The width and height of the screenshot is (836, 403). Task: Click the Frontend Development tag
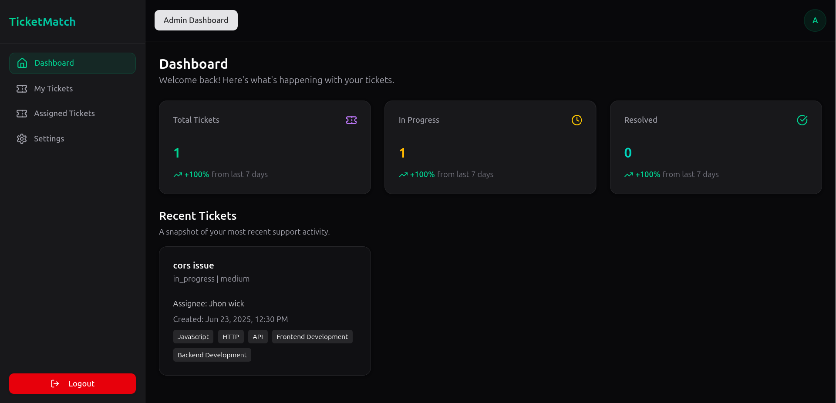(312, 337)
